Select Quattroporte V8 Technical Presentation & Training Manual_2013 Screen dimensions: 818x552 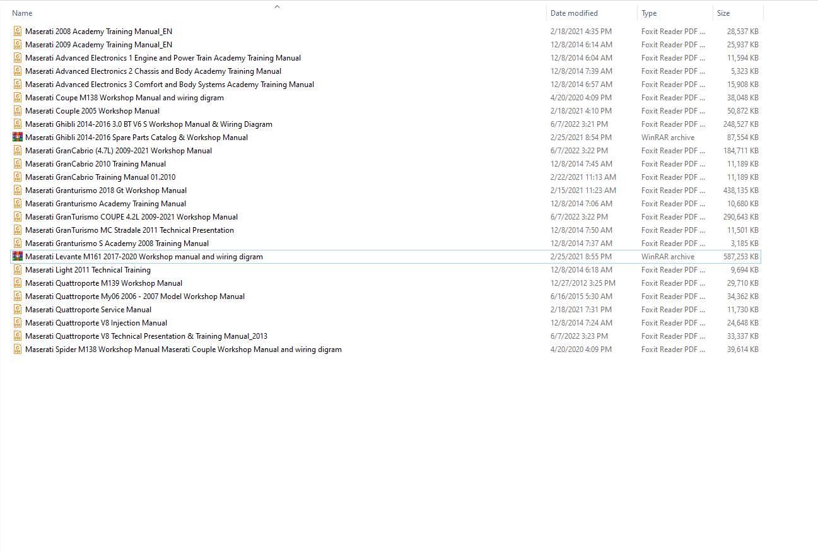point(146,336)
